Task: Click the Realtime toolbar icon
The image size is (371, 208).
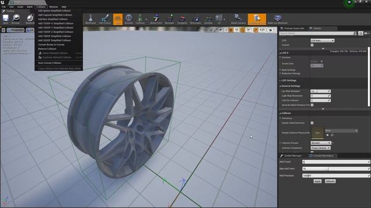Action: tap(30, 18)
